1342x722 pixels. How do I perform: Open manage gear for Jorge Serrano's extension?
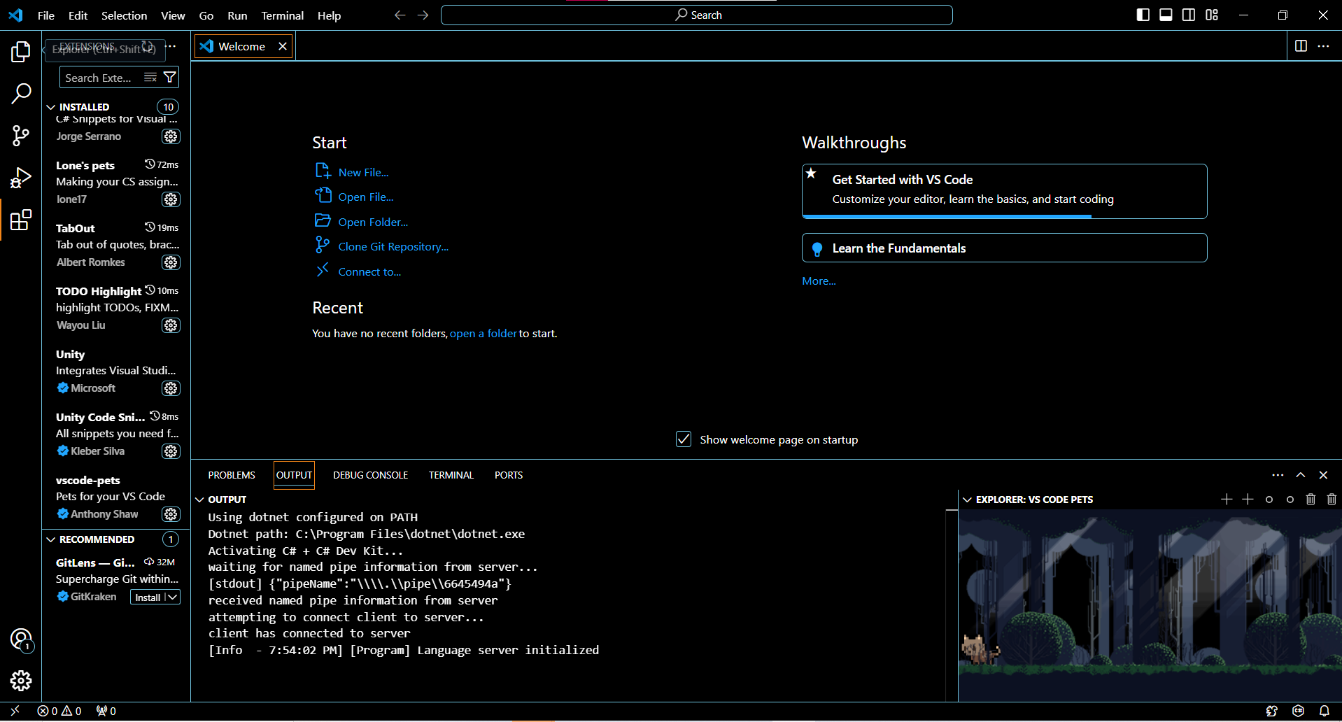click(171, 136)
